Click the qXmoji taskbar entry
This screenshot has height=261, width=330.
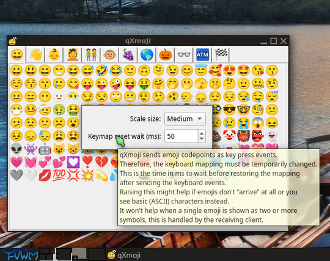123,255
